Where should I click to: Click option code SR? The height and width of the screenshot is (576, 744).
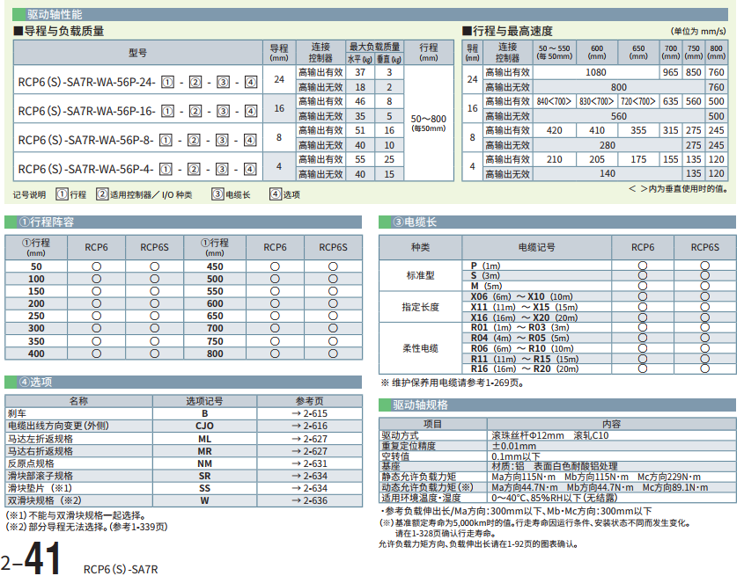click(x=204, y=476)
